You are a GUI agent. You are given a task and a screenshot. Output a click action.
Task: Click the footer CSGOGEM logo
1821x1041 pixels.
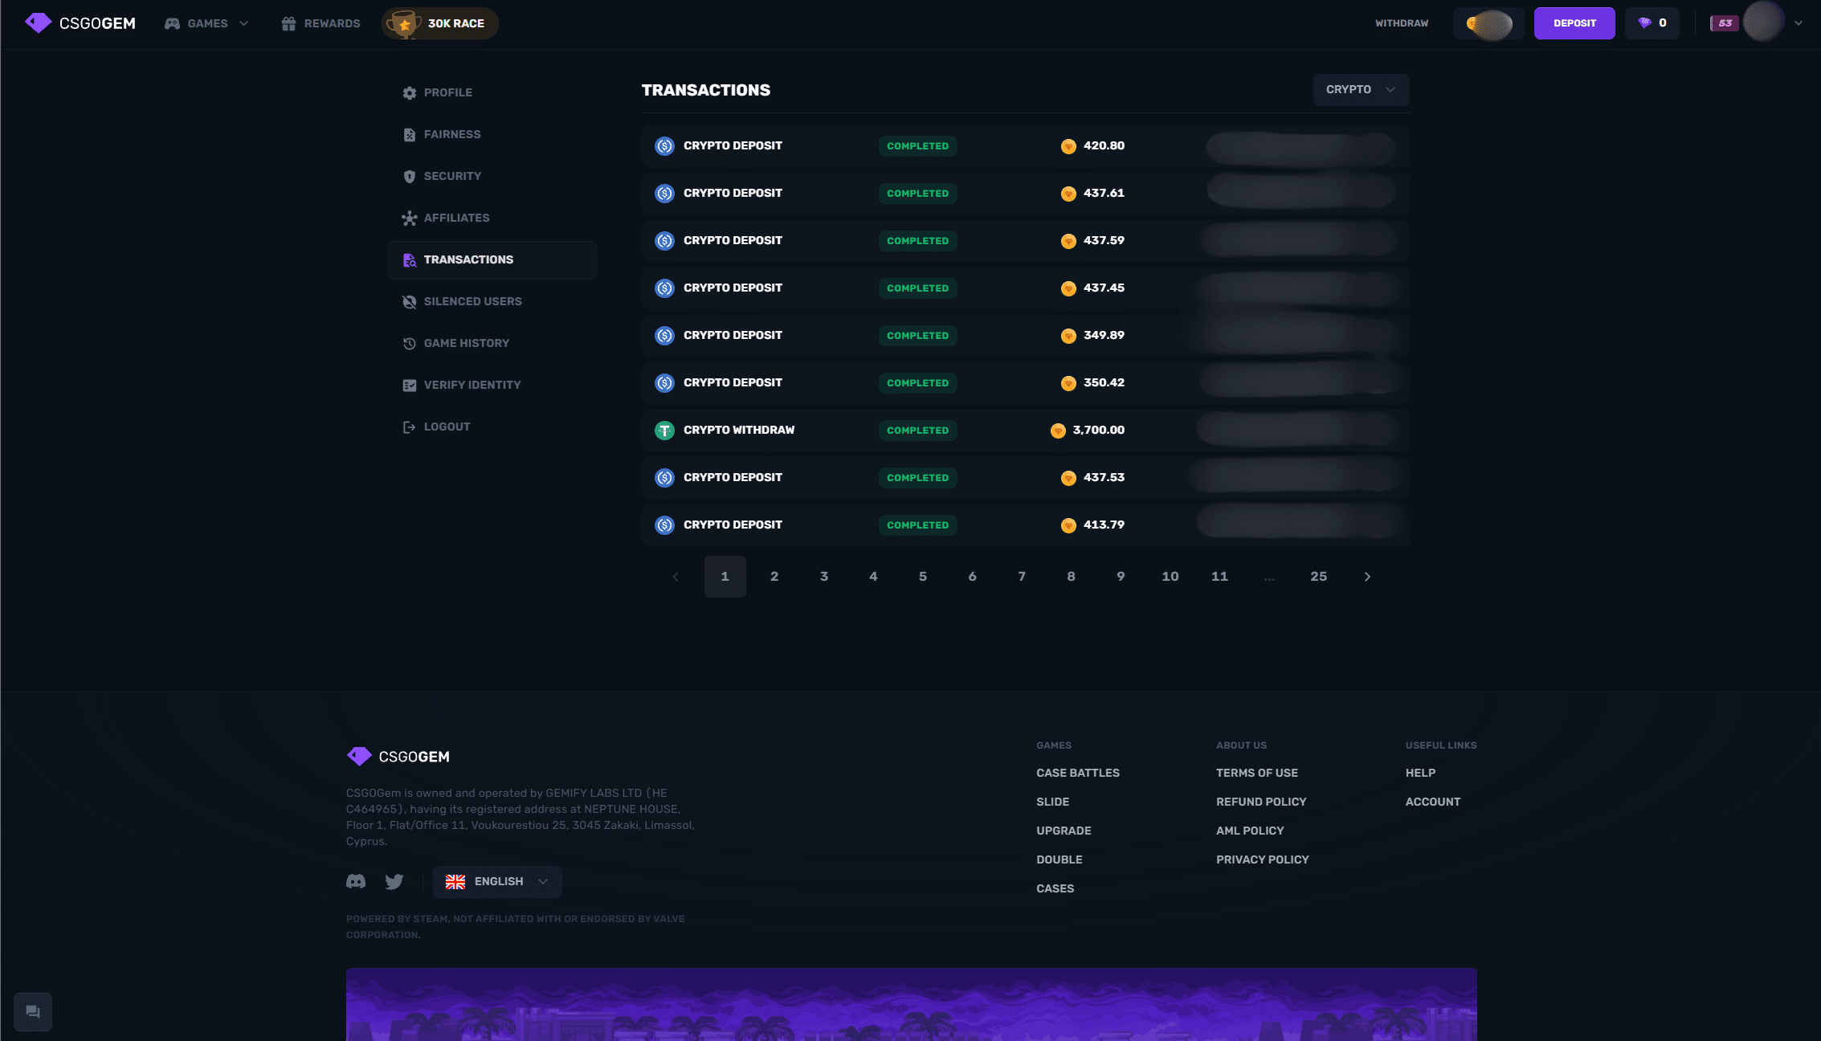[x=398, y=756]
